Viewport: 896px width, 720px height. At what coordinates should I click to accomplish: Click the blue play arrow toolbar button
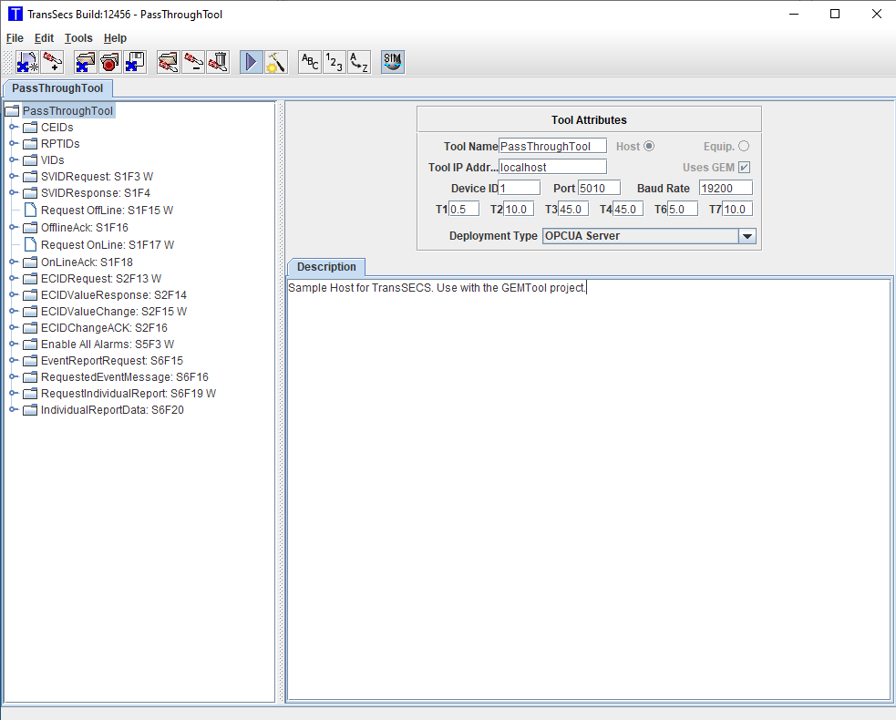coord(251,62)
